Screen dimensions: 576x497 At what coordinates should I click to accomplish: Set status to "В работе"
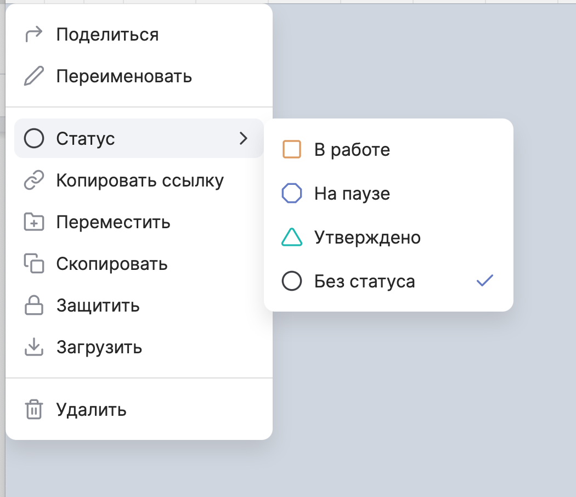point(352,150)
